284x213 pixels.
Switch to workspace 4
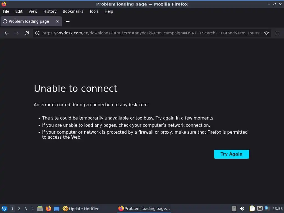click(32, 209)
